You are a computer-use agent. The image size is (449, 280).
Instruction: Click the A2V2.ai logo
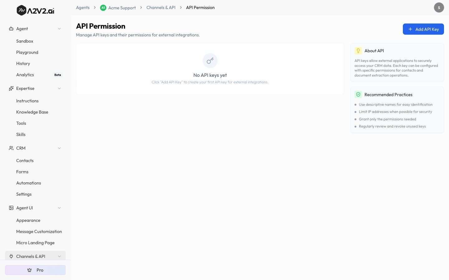point(35,10)
